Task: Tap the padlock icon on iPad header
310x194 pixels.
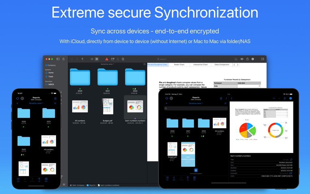Action: [221, 98]
